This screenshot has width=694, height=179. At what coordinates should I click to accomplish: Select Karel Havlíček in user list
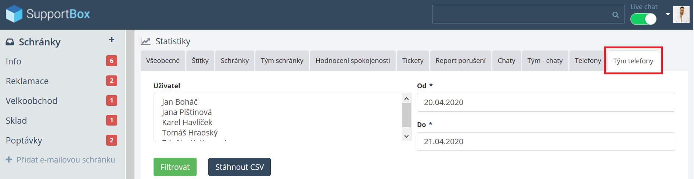pos(187,122)
